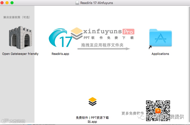
Task: Select the stacked layers PPT app icon
Action: pyautogui.click(x=92, y=102)
